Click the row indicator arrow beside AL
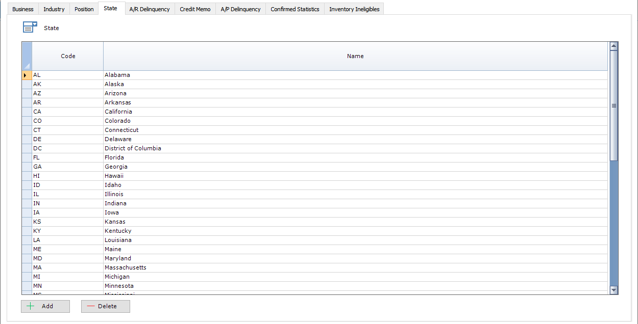 pos(27,75)
